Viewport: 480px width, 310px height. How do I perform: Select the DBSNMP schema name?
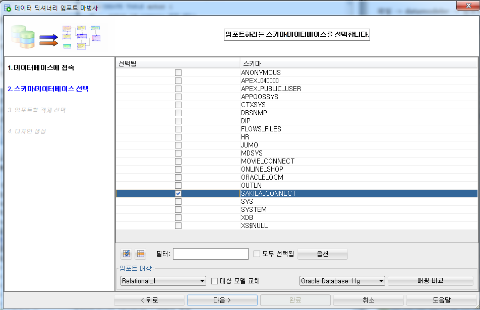[254, 113]
